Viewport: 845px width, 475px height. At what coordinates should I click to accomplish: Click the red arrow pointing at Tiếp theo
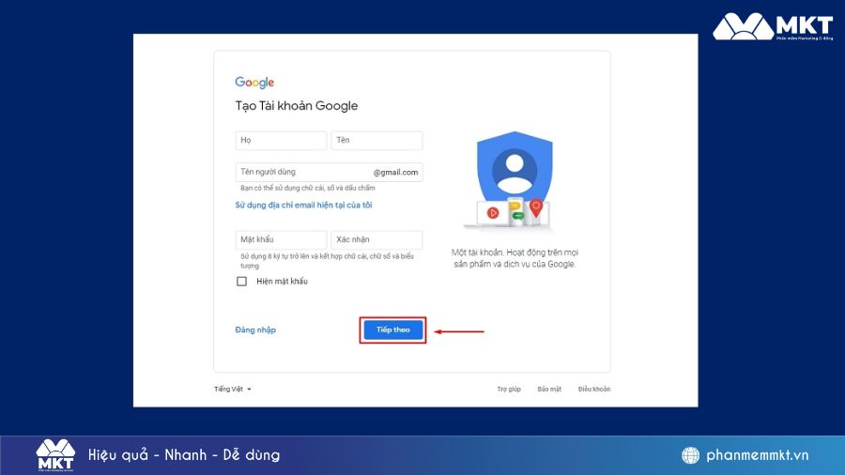click(459, 330)
